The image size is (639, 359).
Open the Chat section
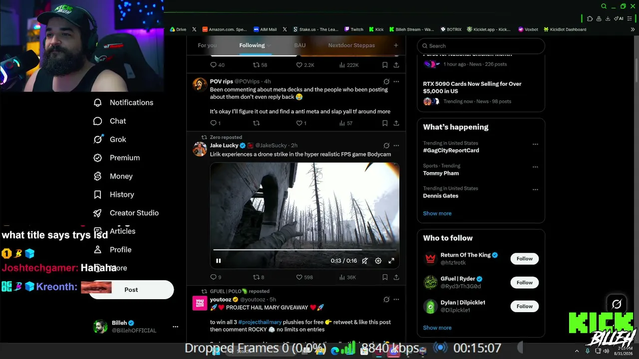(110, 121)
